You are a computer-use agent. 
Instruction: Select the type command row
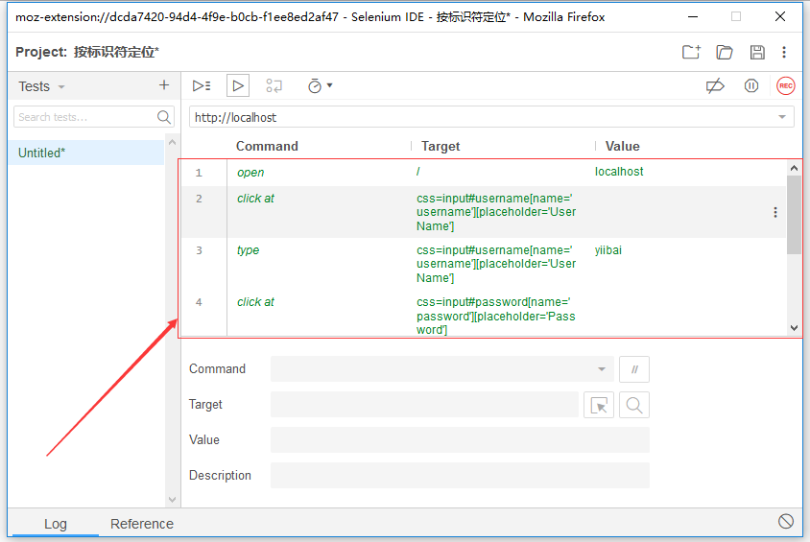(x=483, y=264)
